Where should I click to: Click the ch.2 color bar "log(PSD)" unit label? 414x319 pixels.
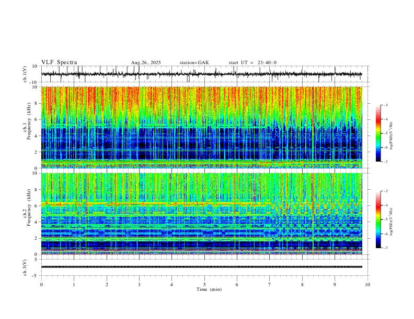[392, 222]
